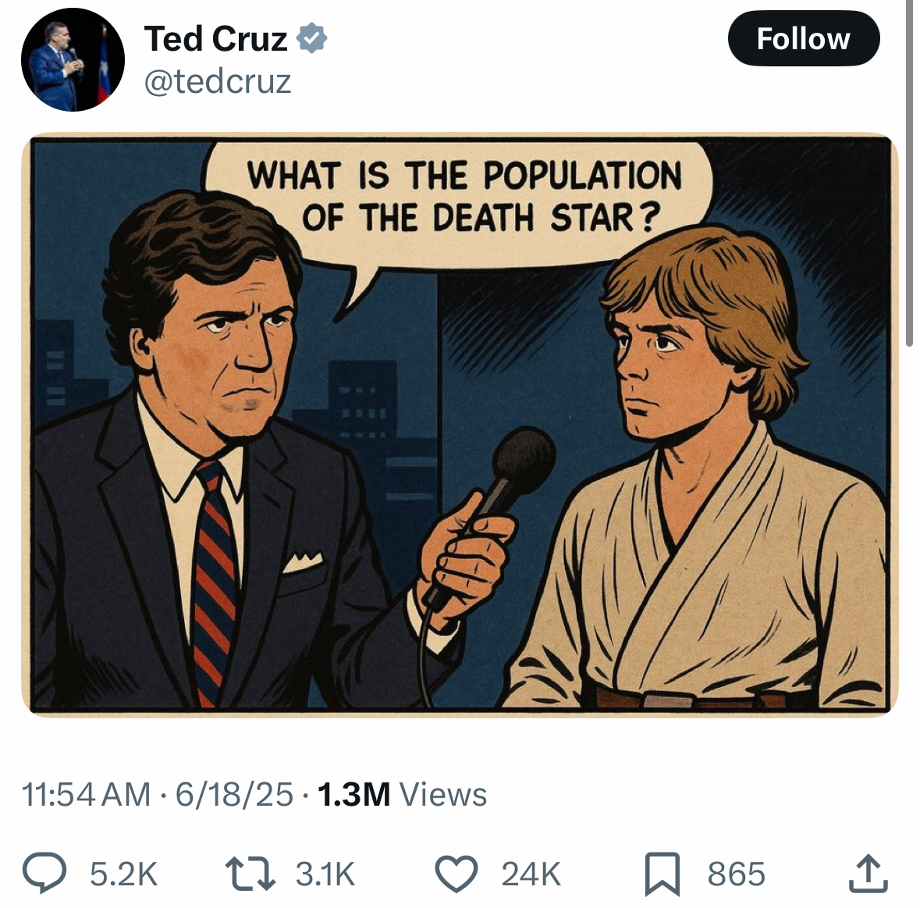Show the 3.1K reposts count

click(325, 874)
